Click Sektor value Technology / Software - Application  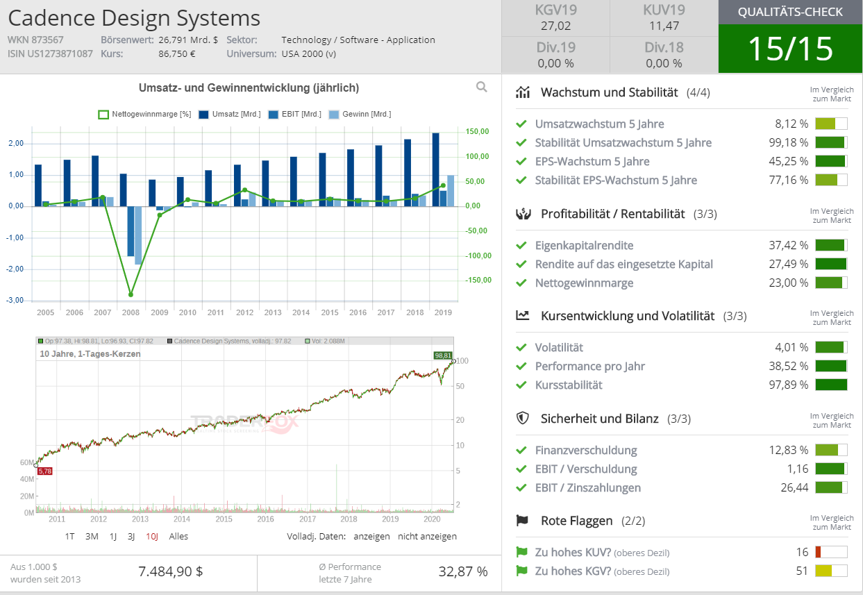click(358, 40)
